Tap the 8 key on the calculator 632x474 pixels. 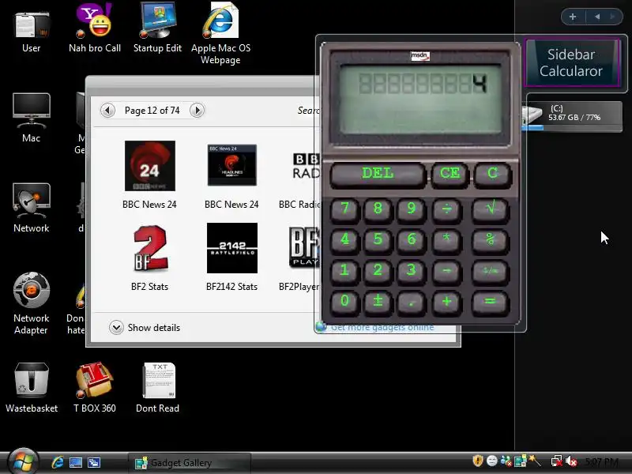378,210
